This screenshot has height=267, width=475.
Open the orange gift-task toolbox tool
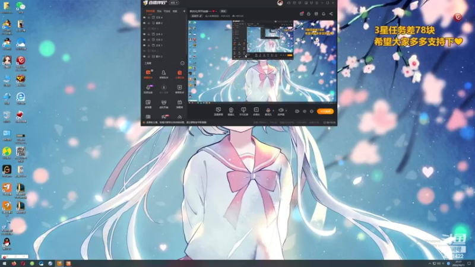[180, 74]
